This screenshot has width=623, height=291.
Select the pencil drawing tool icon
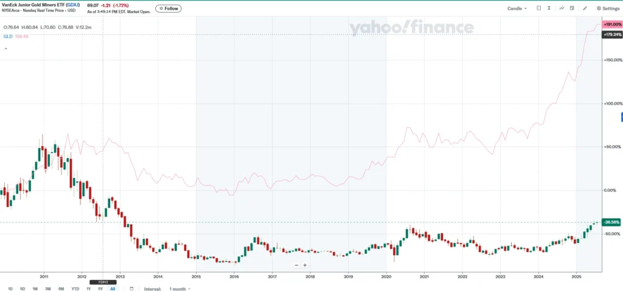585,9
